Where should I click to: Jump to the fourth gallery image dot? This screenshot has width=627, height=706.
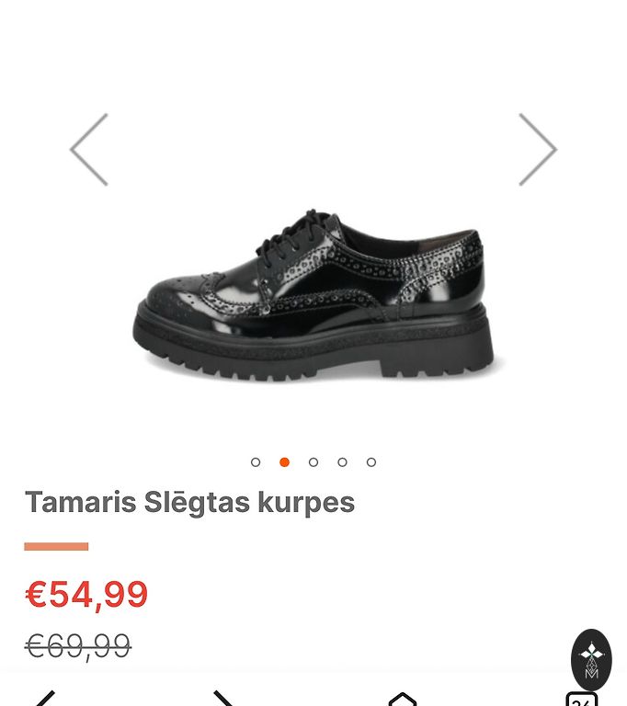click(342, 462)
